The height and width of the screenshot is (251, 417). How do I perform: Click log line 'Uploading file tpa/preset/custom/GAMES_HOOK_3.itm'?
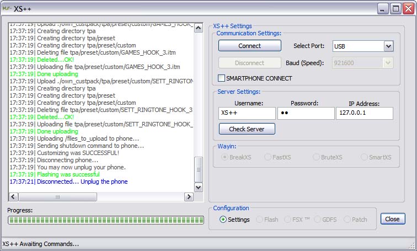95,67
